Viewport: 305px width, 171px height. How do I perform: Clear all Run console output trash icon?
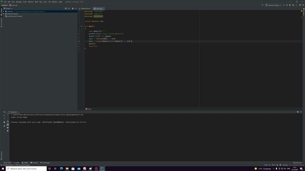(x=8, y=131)
